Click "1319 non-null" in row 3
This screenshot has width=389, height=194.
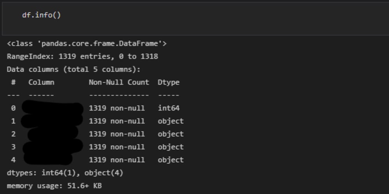click(x=117, y=147)
